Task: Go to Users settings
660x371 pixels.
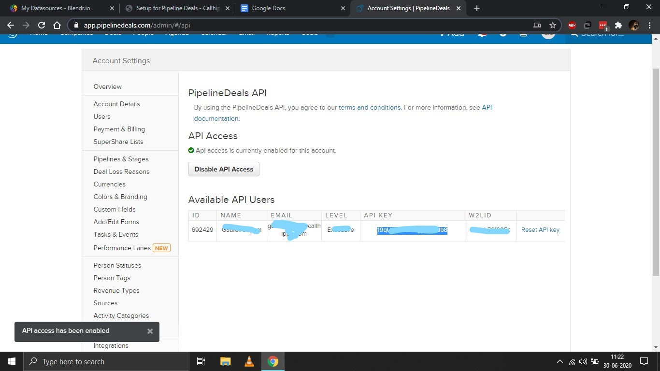Action: click(x=102, y=117)
